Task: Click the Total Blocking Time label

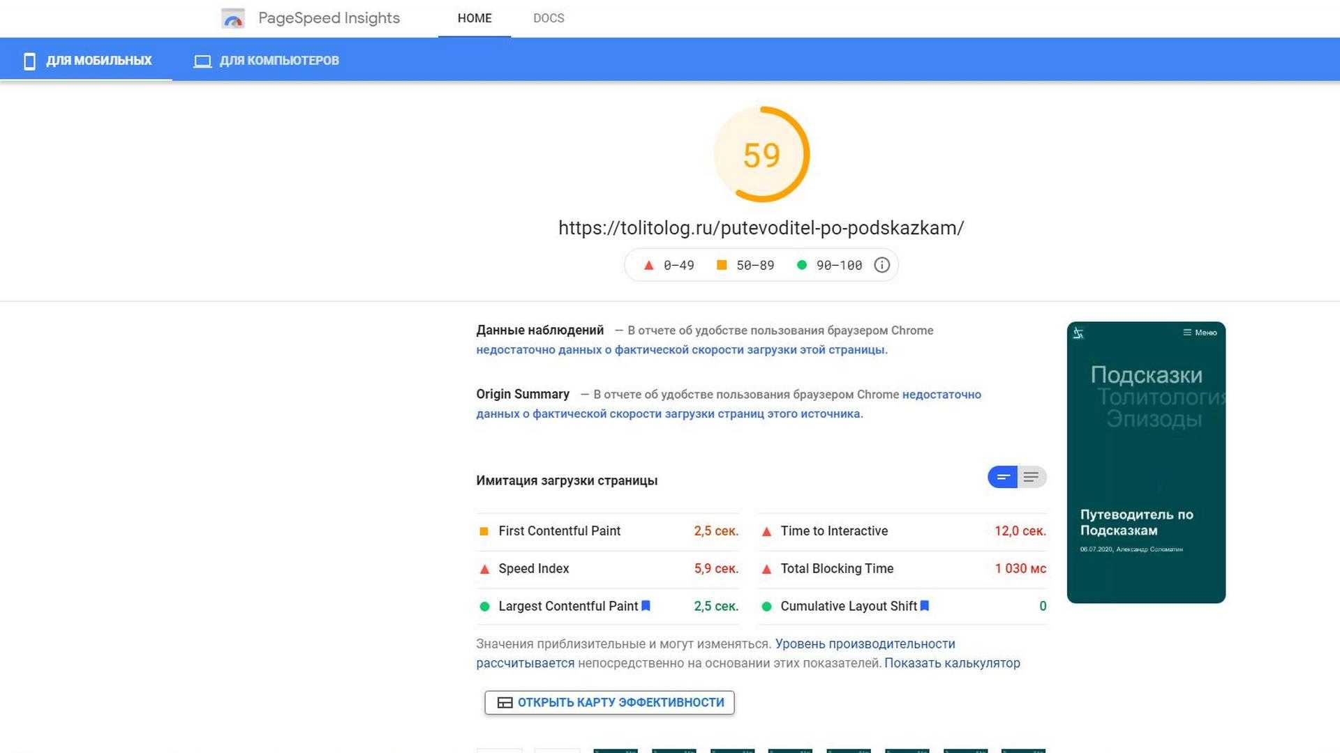Action: pos(837,569)
